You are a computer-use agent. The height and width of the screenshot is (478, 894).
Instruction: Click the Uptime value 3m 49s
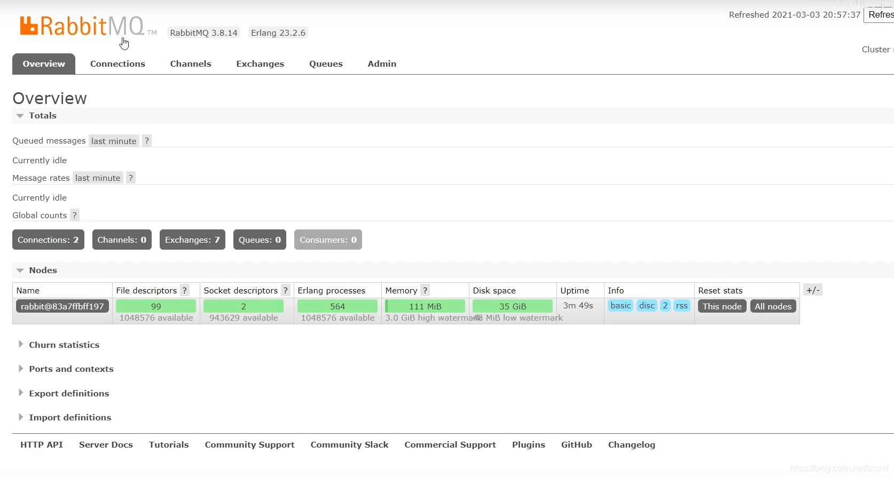578,306
